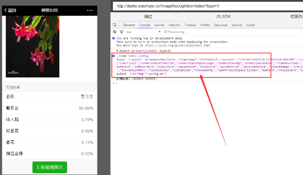Click the info icon beside the JSSDK info log

pos(114,56)
